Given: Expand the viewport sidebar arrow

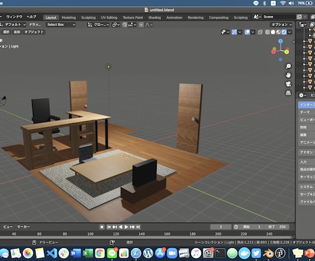Looking at the screenshot, I should (294, 42).
